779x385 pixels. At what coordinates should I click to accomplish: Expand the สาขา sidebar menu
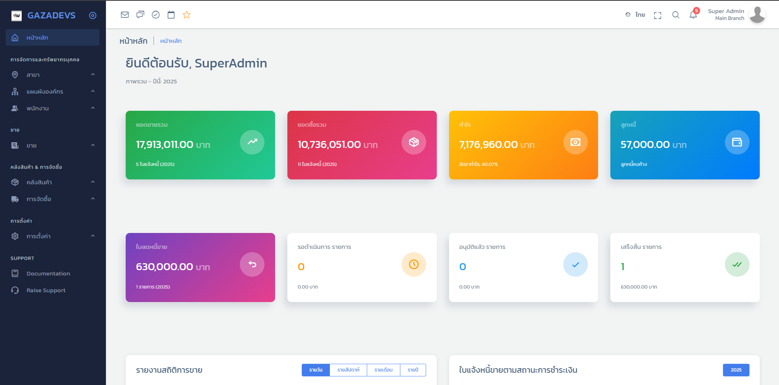tap(53, 75)
